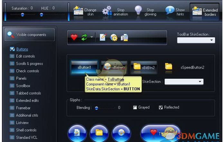Viewport: 223px width, 142px height.
Task: Select Edit controls in the sidebar
Action: 25,56
